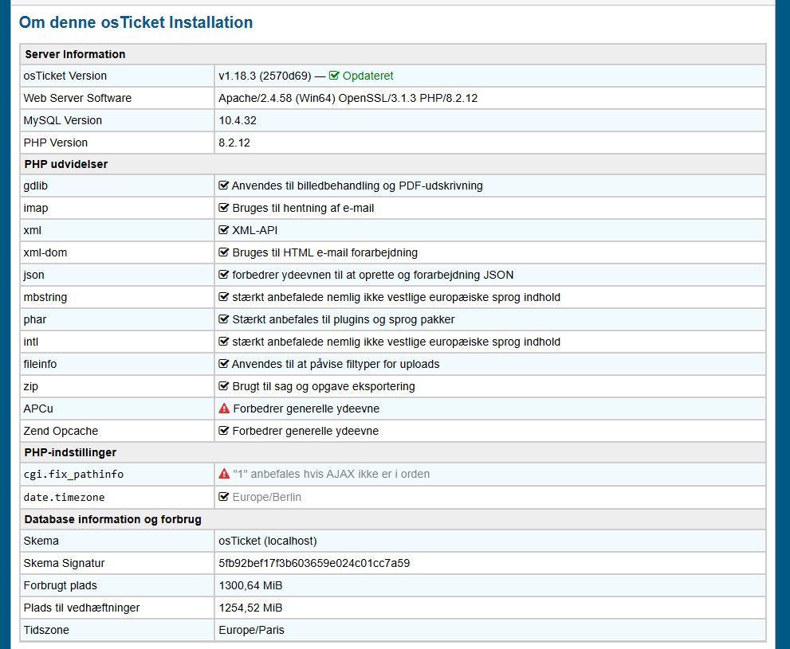Click the APCu red warning triangle
Image resolution: width=790 pixels, height=649 pixels.
[x=224, y=409]
